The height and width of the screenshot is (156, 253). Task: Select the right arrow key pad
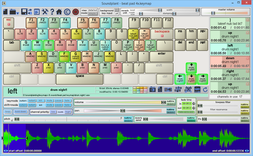(x=203, y=79)
